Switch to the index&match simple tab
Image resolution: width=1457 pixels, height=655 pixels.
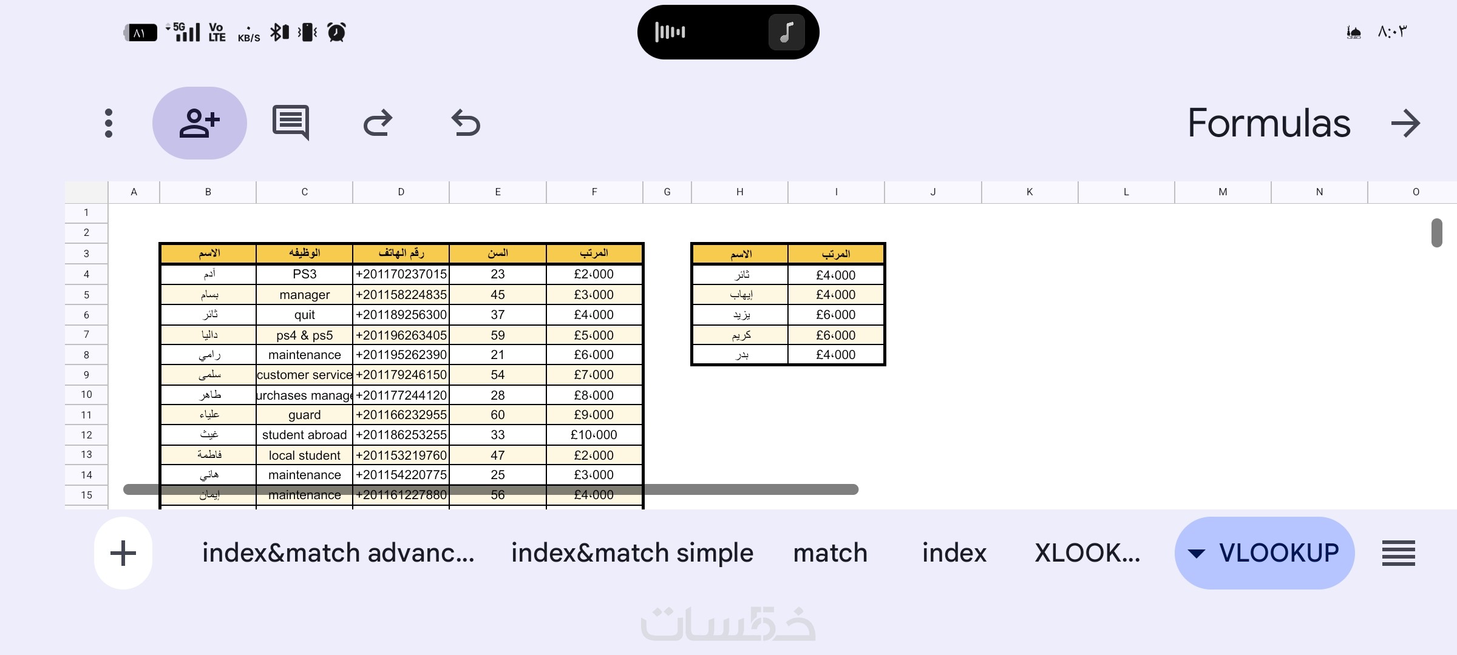coord(632,553)
